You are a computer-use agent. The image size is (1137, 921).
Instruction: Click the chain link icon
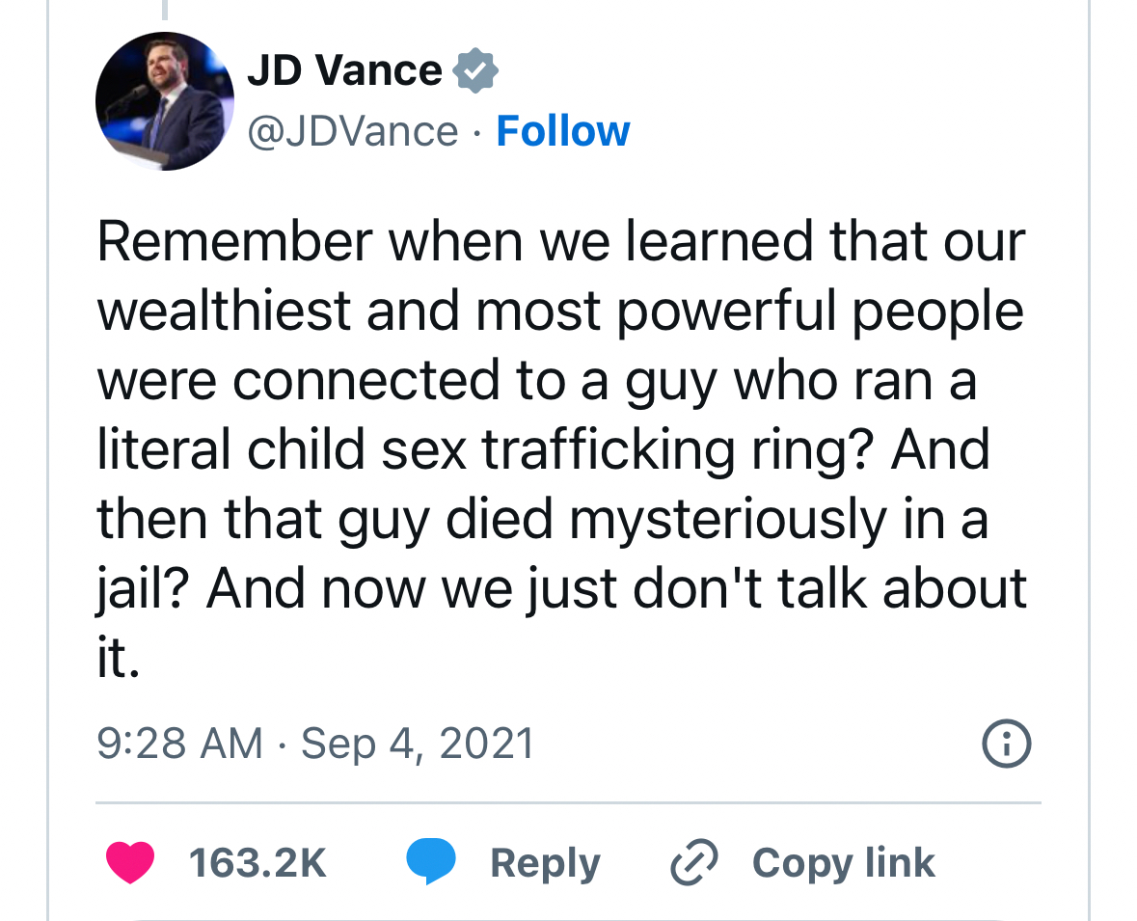pyautogui.click(x=694, y=862)
